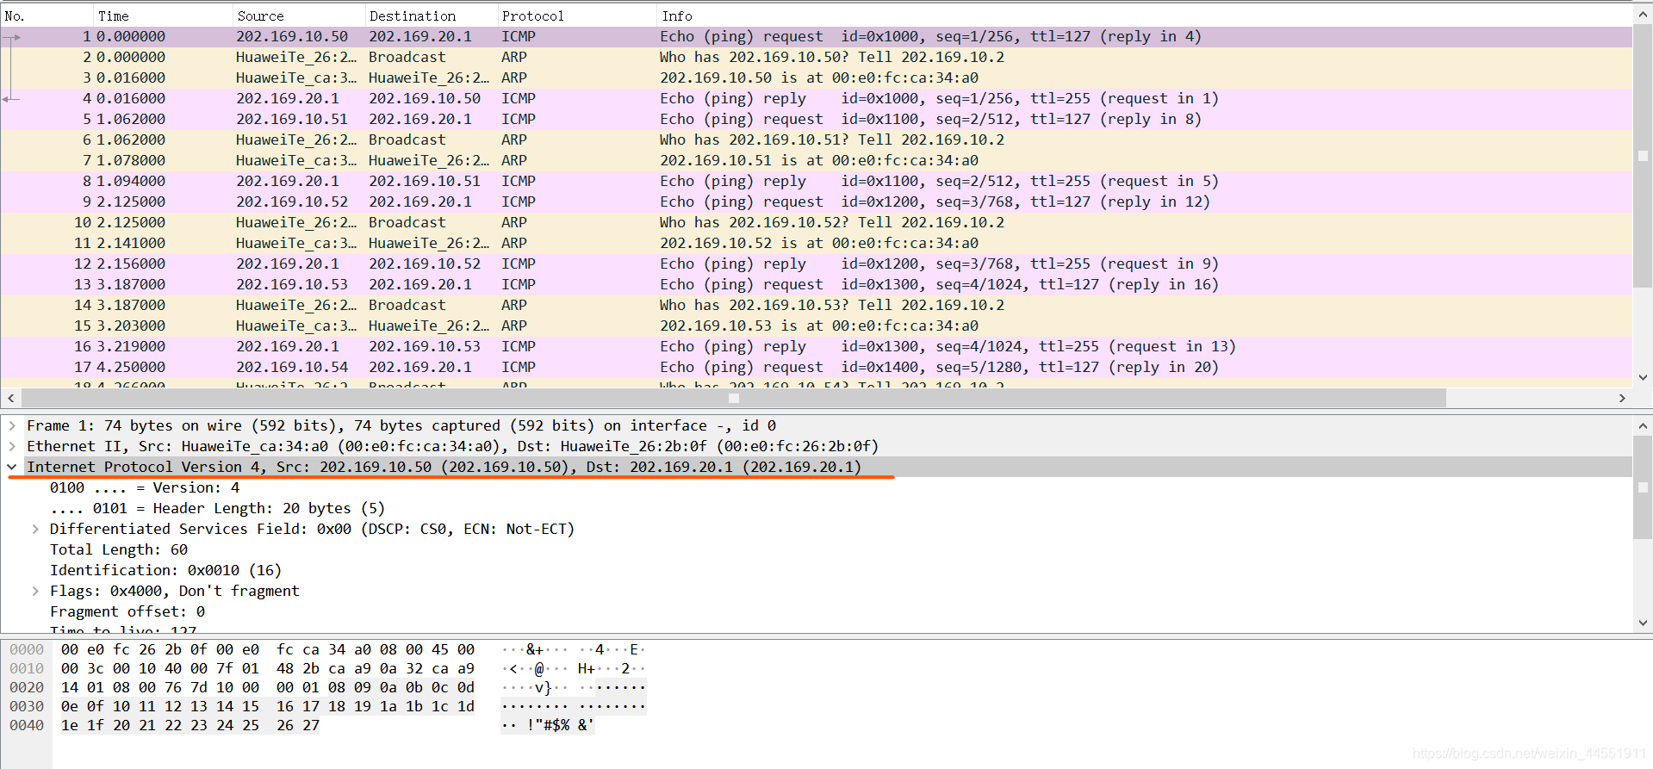Viewport: 1653px width, 769px height.
Task: Select the Version: 4 field
Action: (x=145, y=487)
